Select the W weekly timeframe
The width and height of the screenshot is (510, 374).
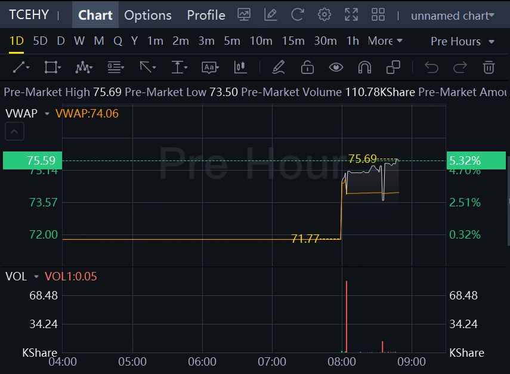[x=79, y=41]
